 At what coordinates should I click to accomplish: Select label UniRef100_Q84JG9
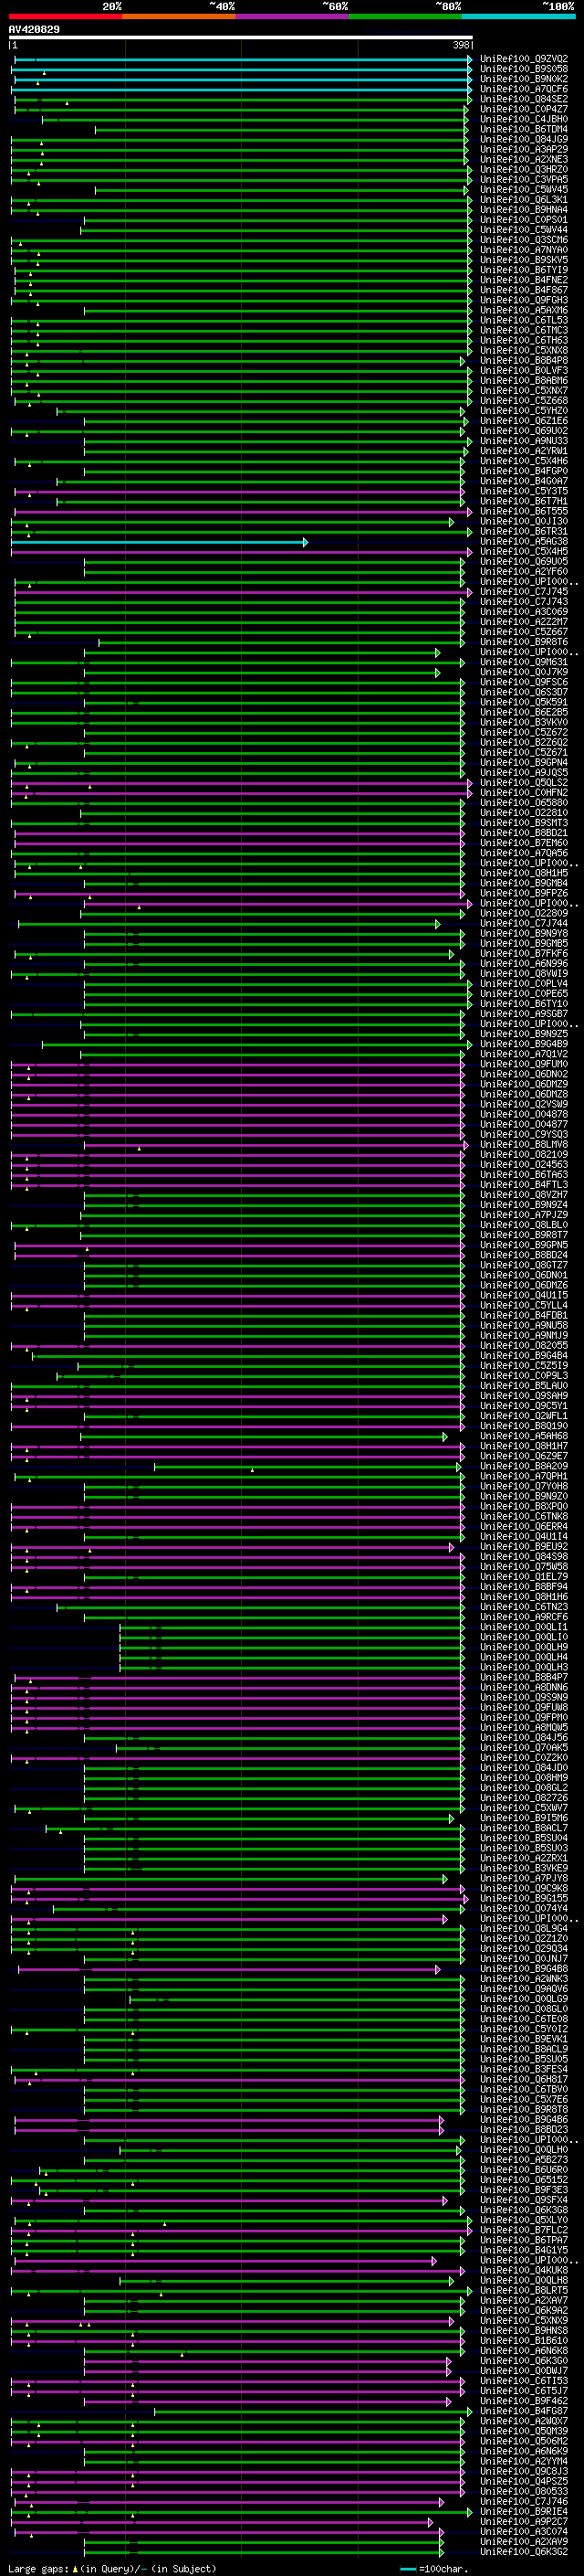(524, 139)
